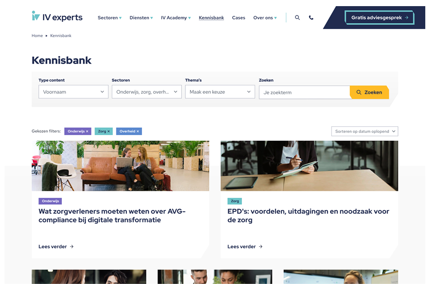This screenshot has height=284, width=430.
Task: Open the Thema's dropdown
Action: click(220, 92)
